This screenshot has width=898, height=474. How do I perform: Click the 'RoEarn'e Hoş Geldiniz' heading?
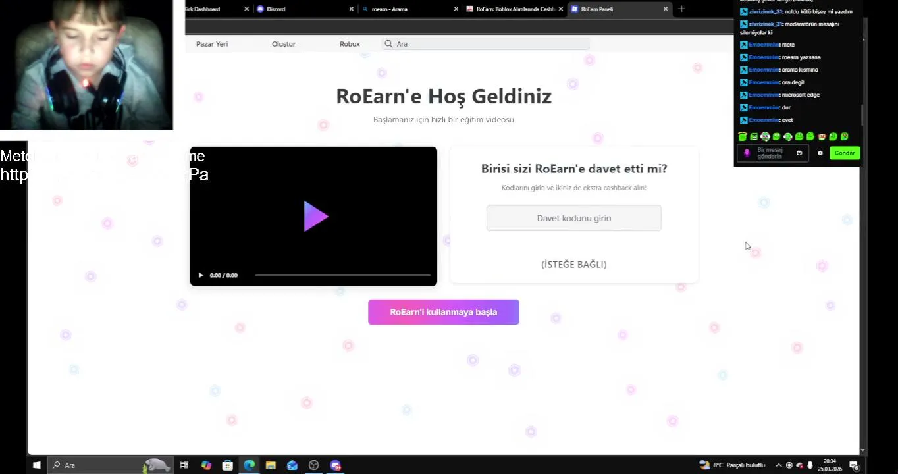(x=444, y=96)
